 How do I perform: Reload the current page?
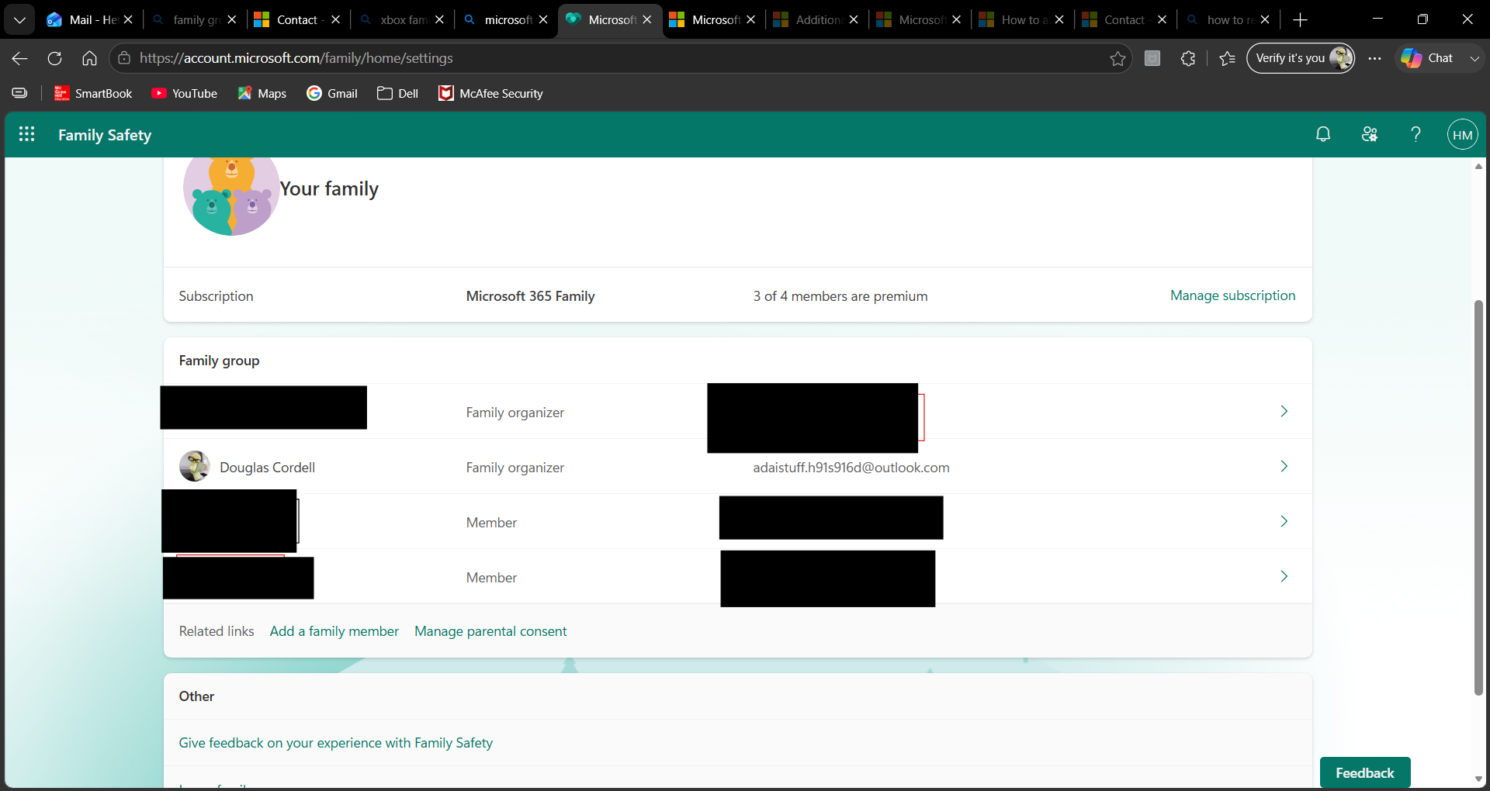pos(54,58)
